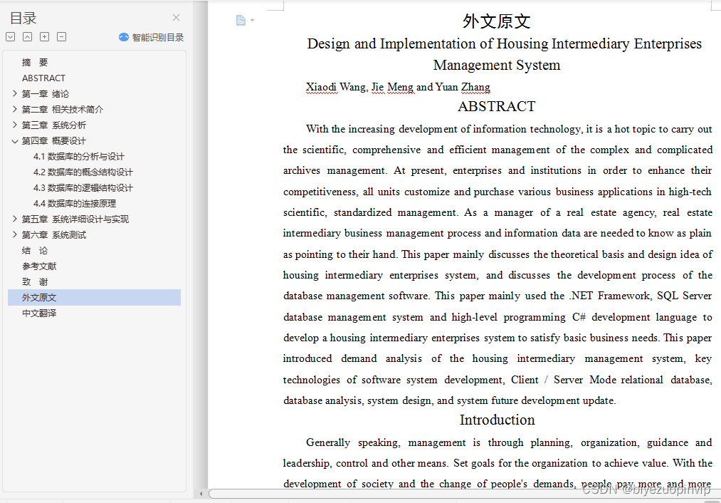Jump to 致 谢 outline entry

point(35,281)
